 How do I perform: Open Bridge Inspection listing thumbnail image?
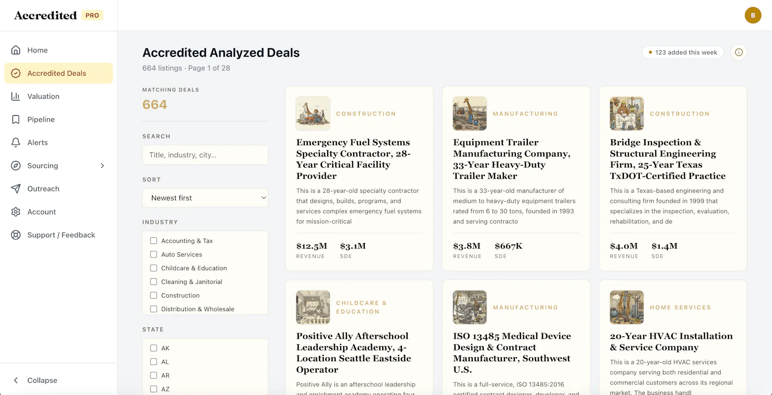(x=627, y=114)
